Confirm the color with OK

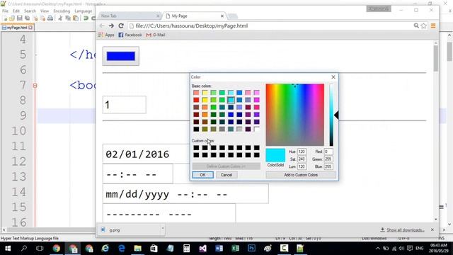(203, 175)
